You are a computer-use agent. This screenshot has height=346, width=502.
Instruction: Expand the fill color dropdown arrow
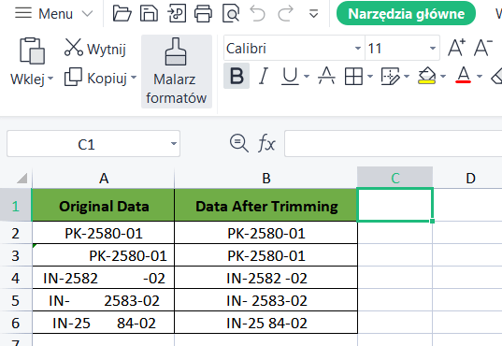443,77
